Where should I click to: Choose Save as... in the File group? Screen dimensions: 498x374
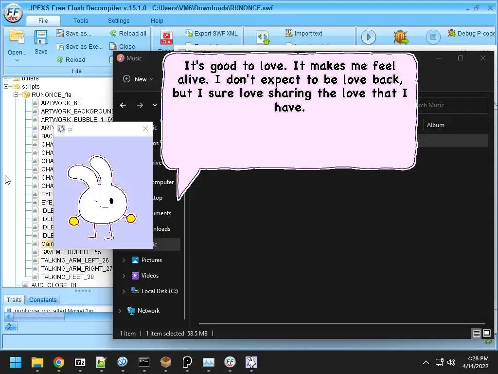coord(73,34)
